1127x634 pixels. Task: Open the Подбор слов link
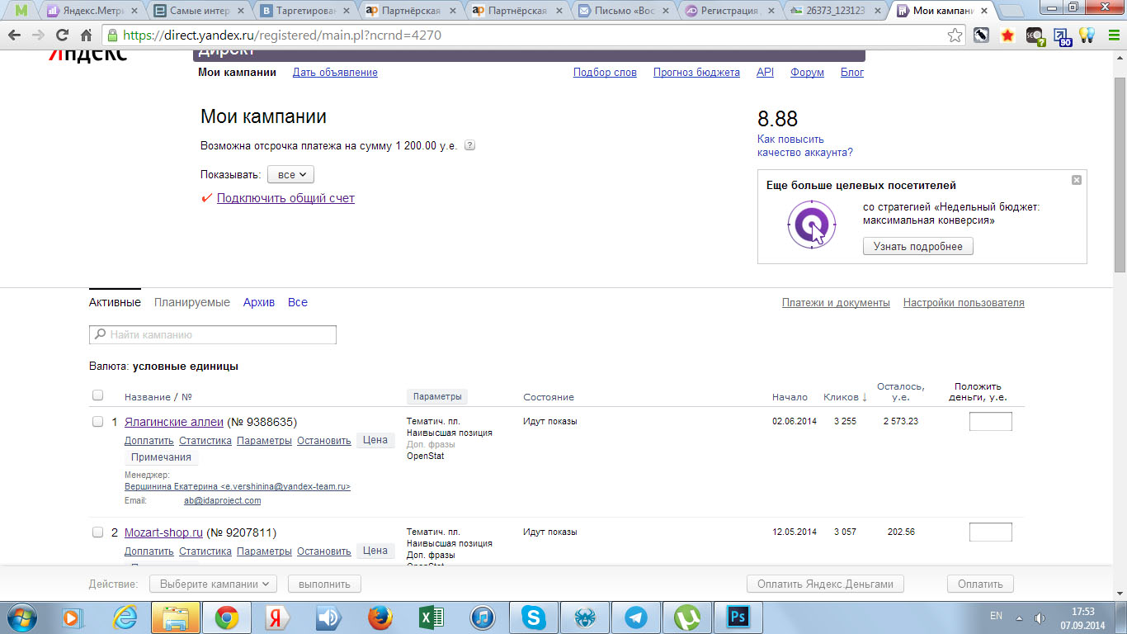coord(605,73)
